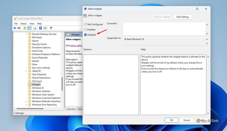The width and height of the screenshot is (227, 131).
Task: Open the File menu
Action: pos(16,24)
